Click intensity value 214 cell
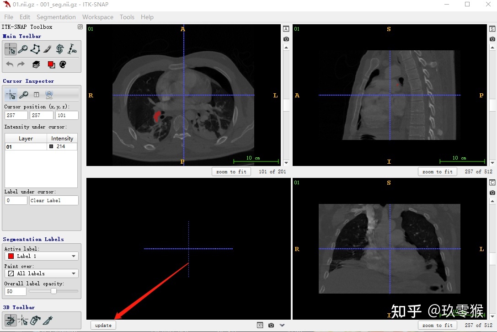 [62, 146]
